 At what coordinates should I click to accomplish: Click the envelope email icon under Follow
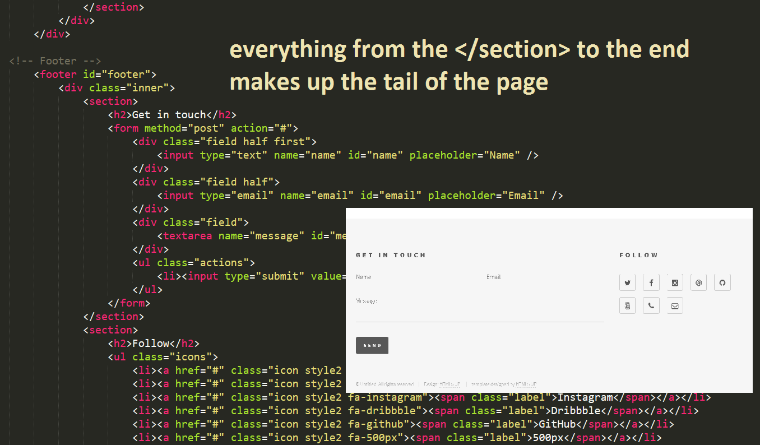coord(675,305)
